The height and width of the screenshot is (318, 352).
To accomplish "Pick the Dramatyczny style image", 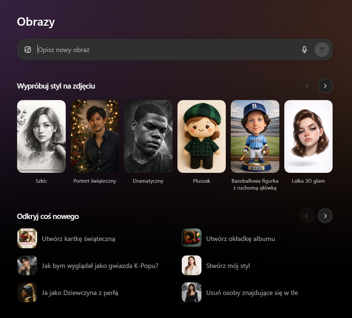I will click(148, 136).
